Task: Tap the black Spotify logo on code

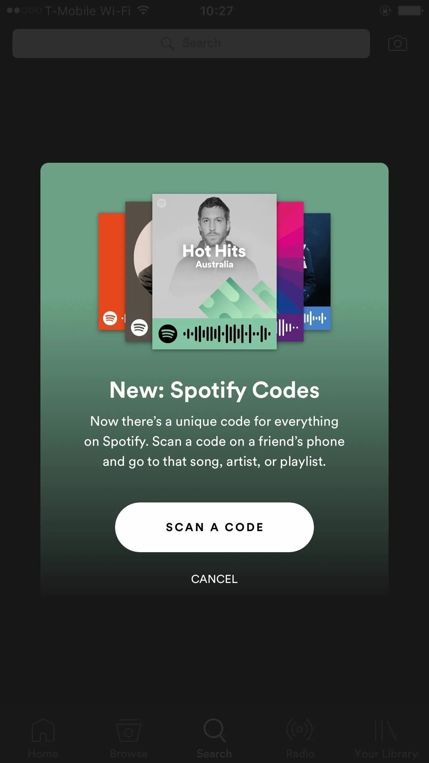Action: tap(168, 334)
